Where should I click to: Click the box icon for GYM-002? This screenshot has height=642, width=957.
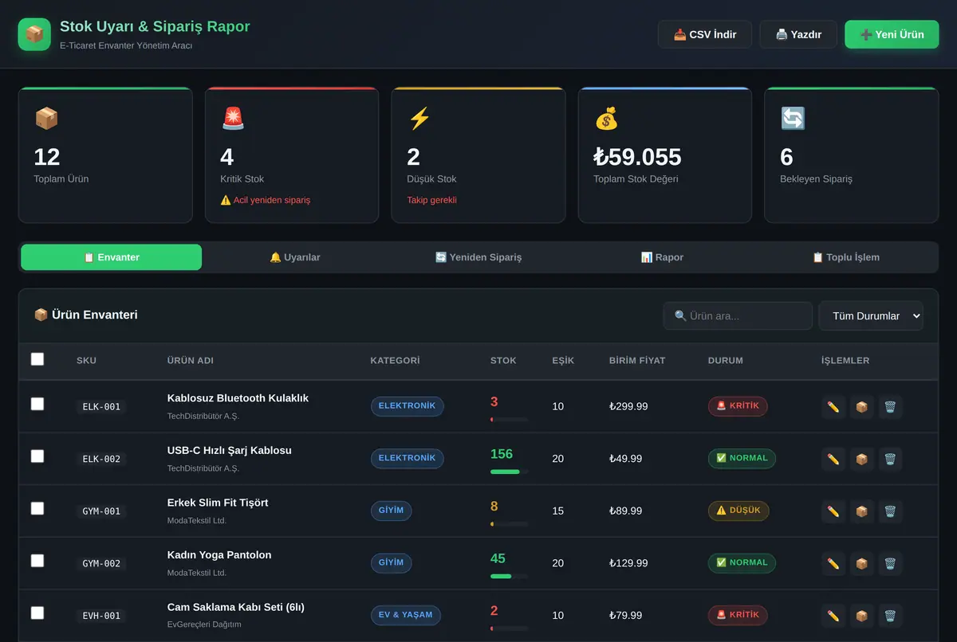[862, 563]
